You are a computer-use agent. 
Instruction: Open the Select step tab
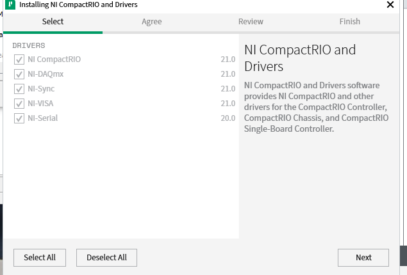click(53, 22)
